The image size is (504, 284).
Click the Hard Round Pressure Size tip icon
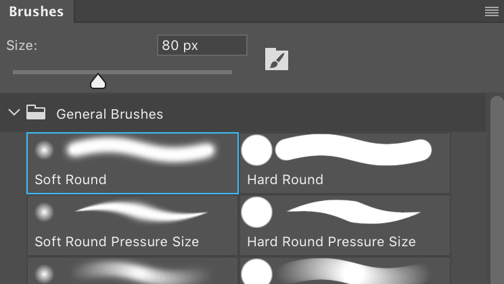(256, 212)
